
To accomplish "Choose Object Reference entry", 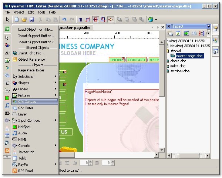I will point(35,59).
